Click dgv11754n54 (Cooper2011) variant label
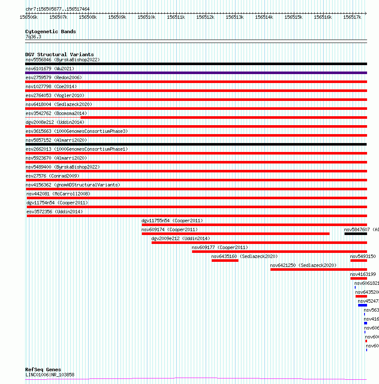Viewport: 379px width, 384px height. pyautogui.click(x=57, y=203)
